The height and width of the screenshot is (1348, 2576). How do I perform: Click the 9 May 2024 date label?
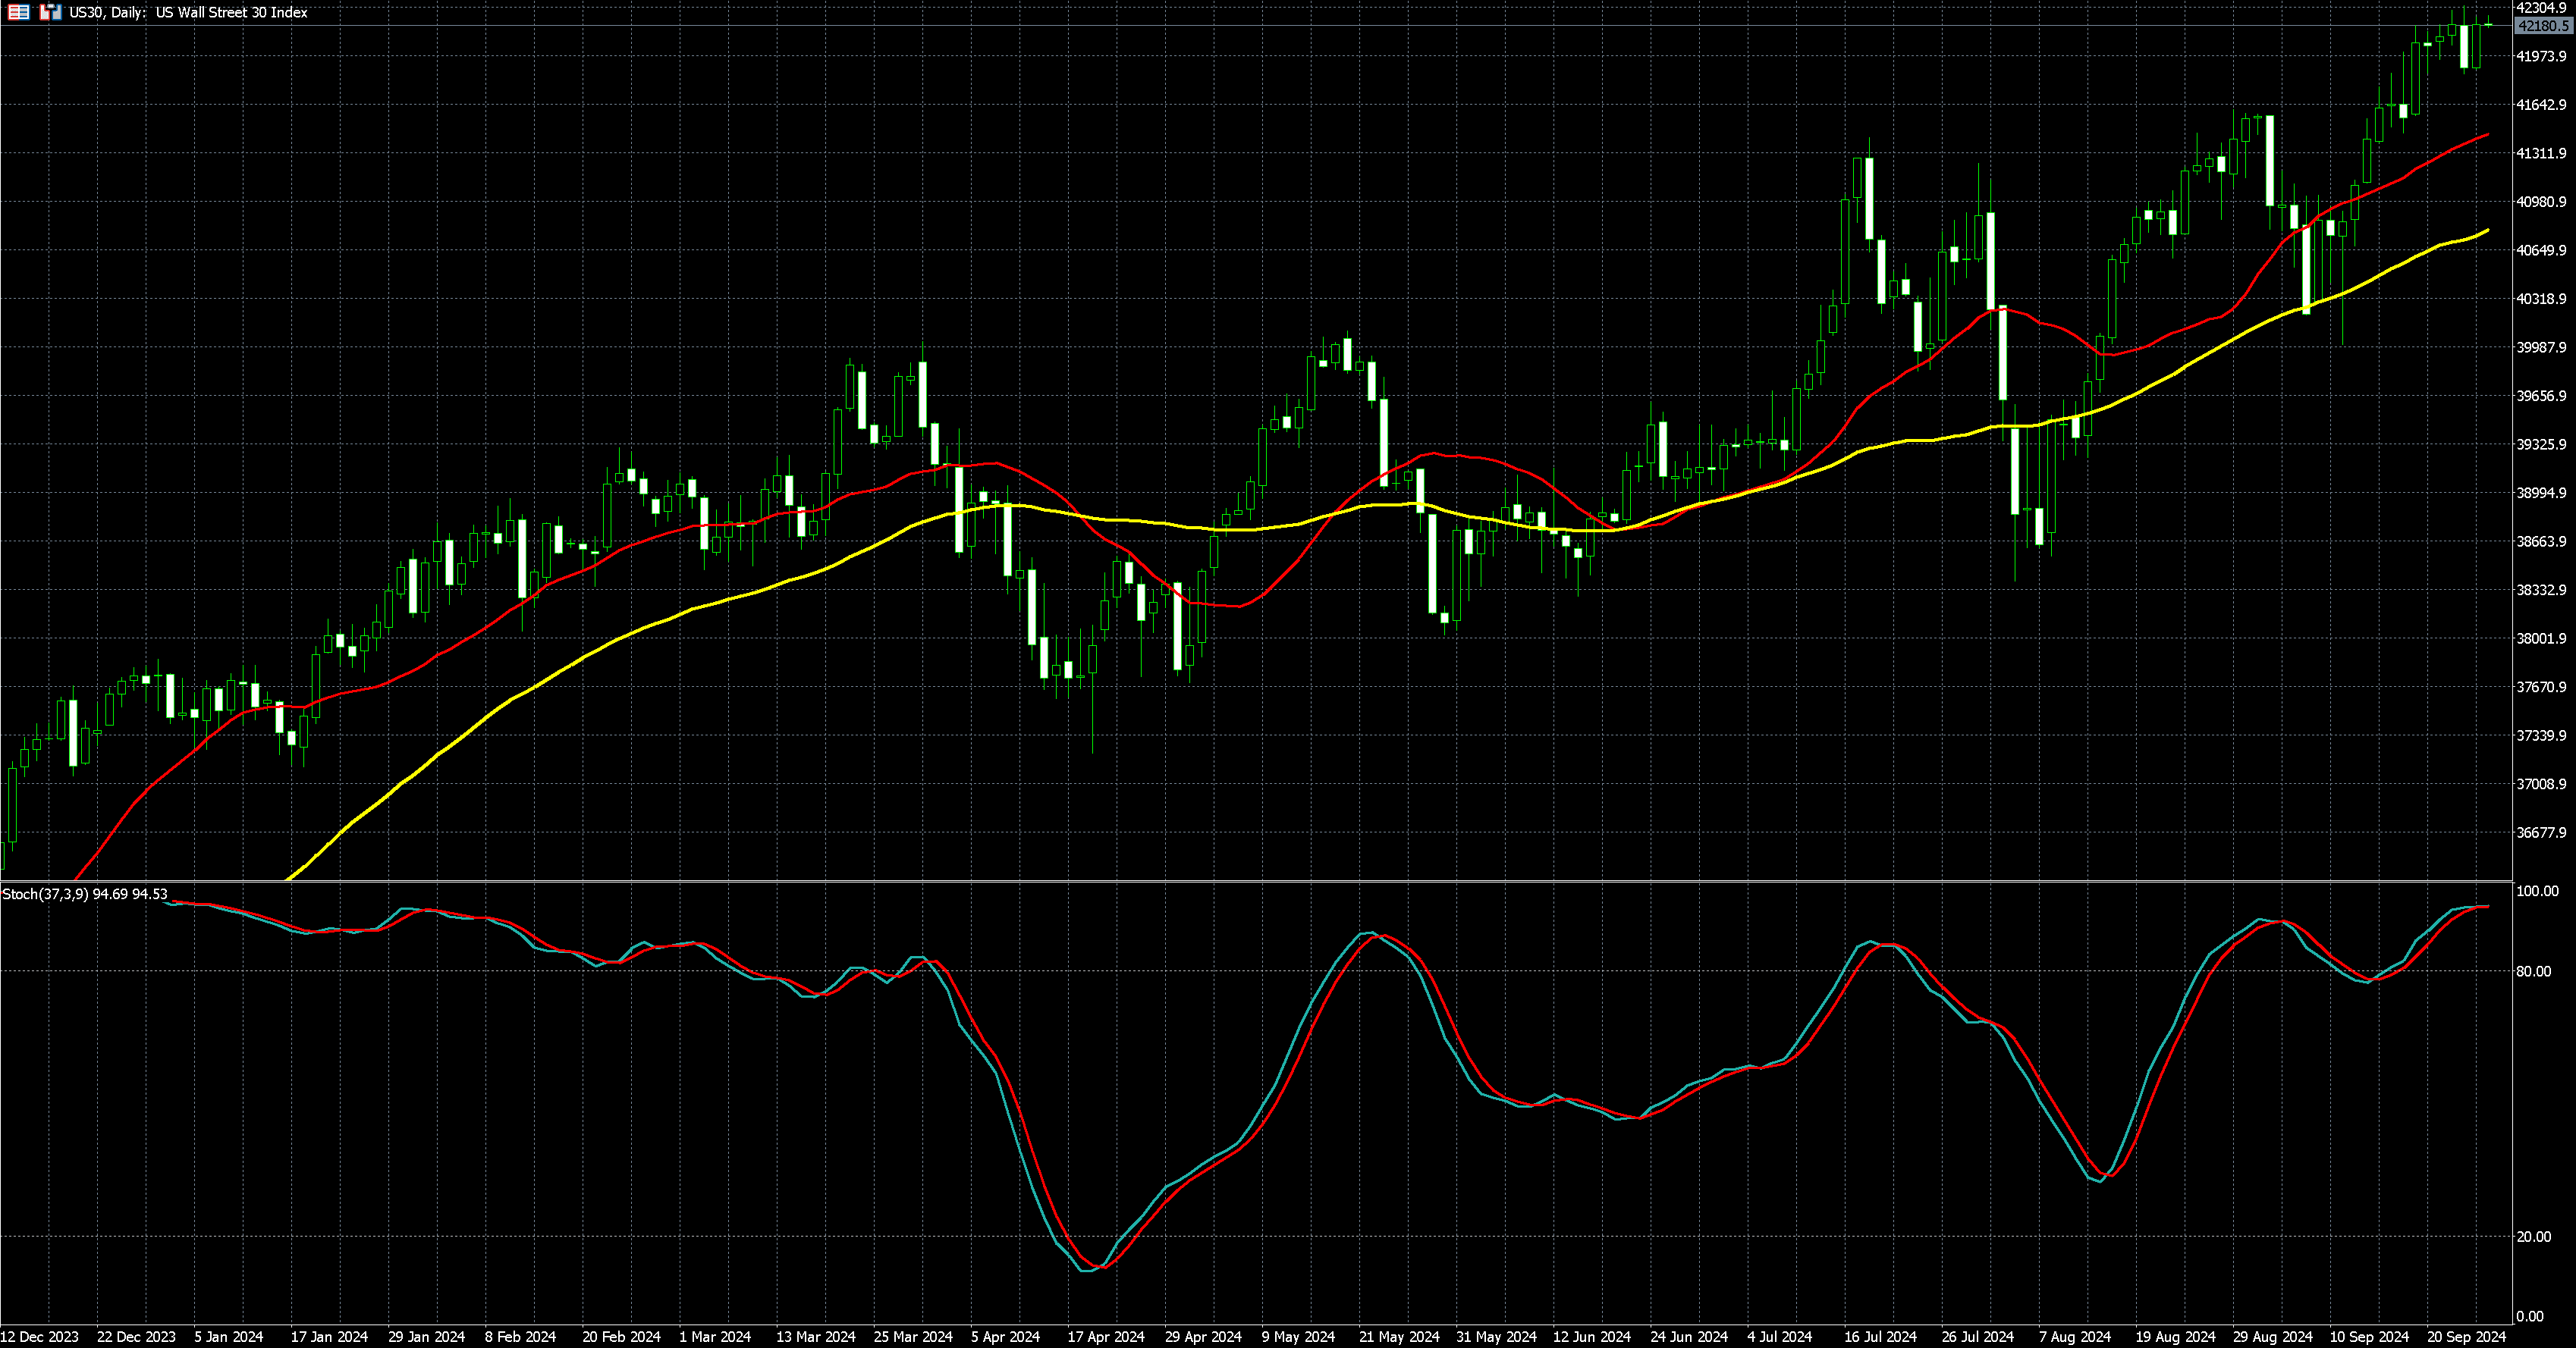coord(1298,1337)
